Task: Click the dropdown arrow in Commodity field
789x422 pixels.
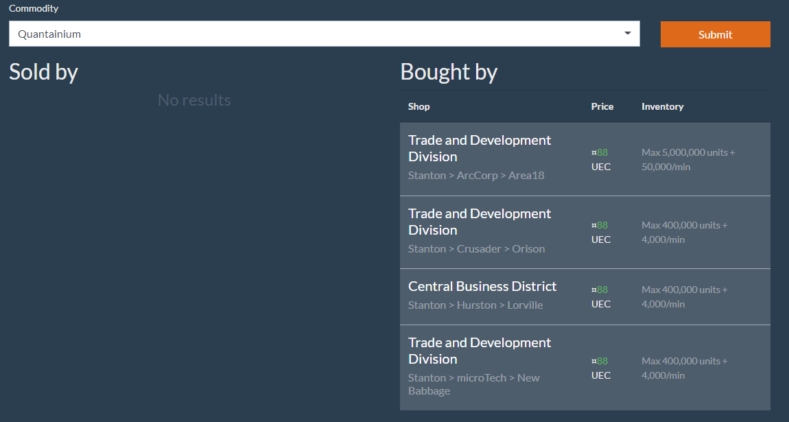Action: pyautogui.click(x=627, y=34)
